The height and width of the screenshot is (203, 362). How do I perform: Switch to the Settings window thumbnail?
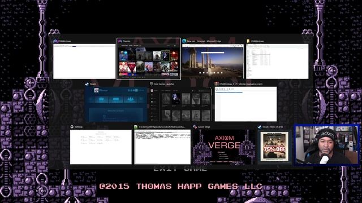click(x=101, y=147)
